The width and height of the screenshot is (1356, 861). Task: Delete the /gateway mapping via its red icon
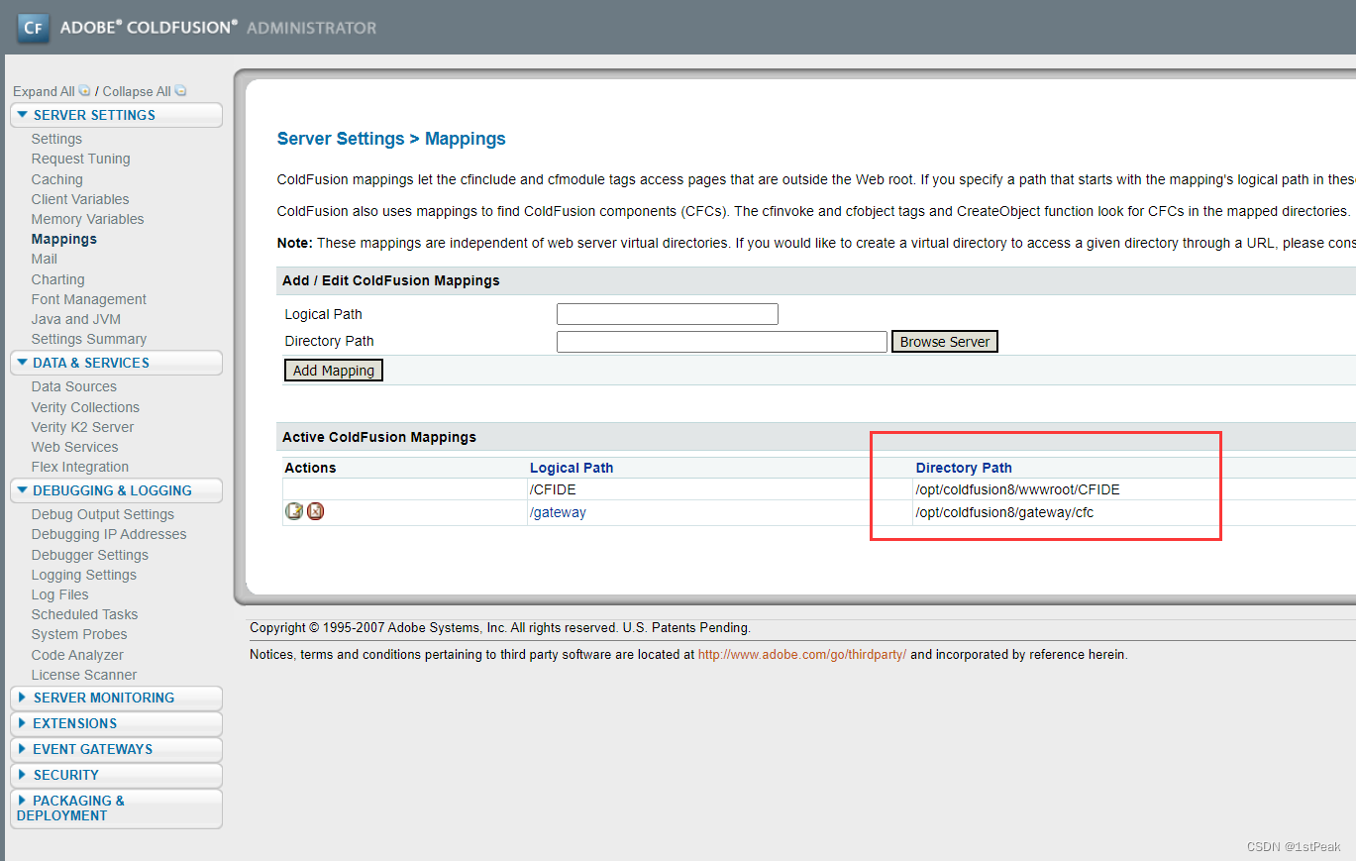pyautogui.click(x=315, y=511)
